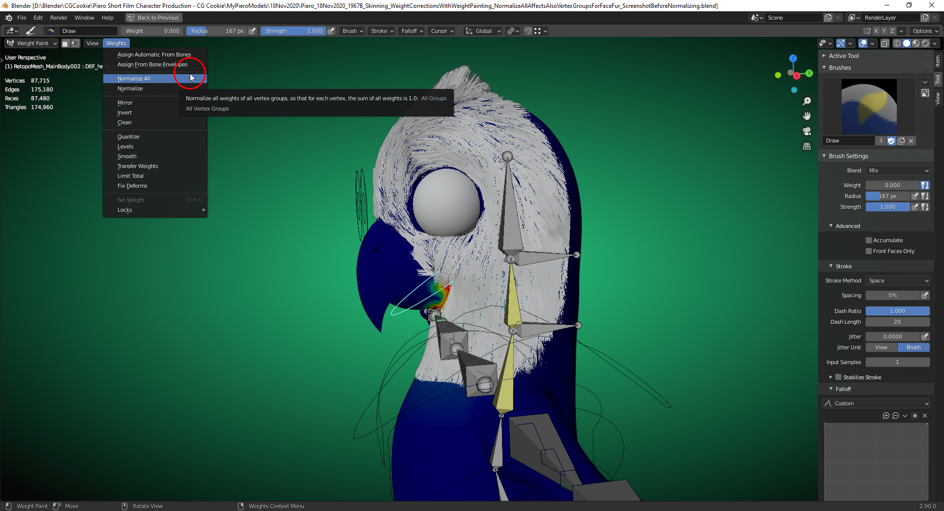Toggle the Front Faces Only checkbox
Viewport: 944px width, 511px height.
(869, 251)
